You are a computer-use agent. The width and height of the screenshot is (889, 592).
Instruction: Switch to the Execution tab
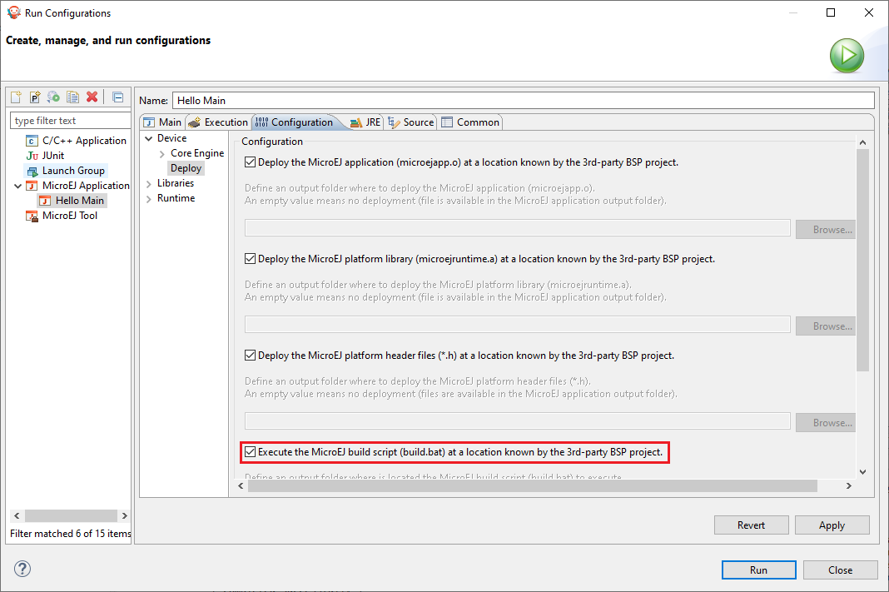click(218, 122)
